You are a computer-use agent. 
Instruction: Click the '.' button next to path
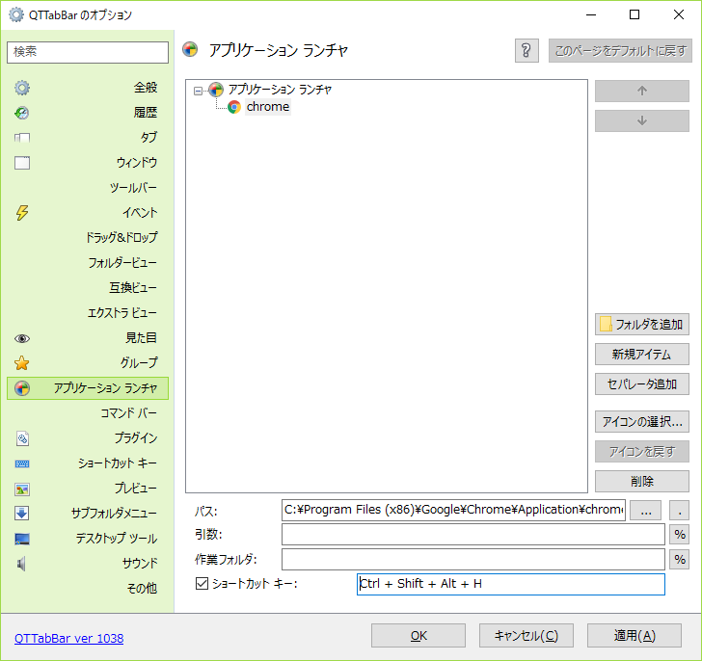pyautogui.click(x=679, y=510)
